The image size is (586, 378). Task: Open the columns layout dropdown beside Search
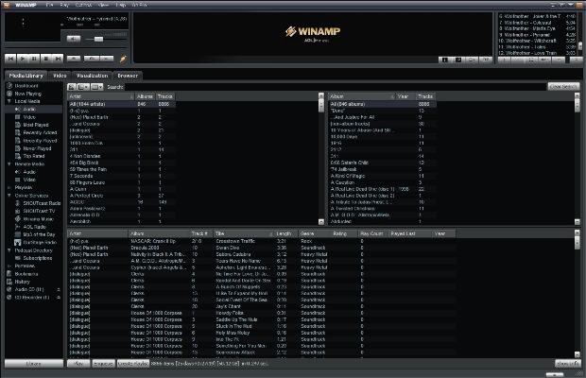pos(96,87)
